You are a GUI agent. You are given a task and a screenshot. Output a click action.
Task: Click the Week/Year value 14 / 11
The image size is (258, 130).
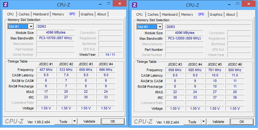[x=110, y=55]
